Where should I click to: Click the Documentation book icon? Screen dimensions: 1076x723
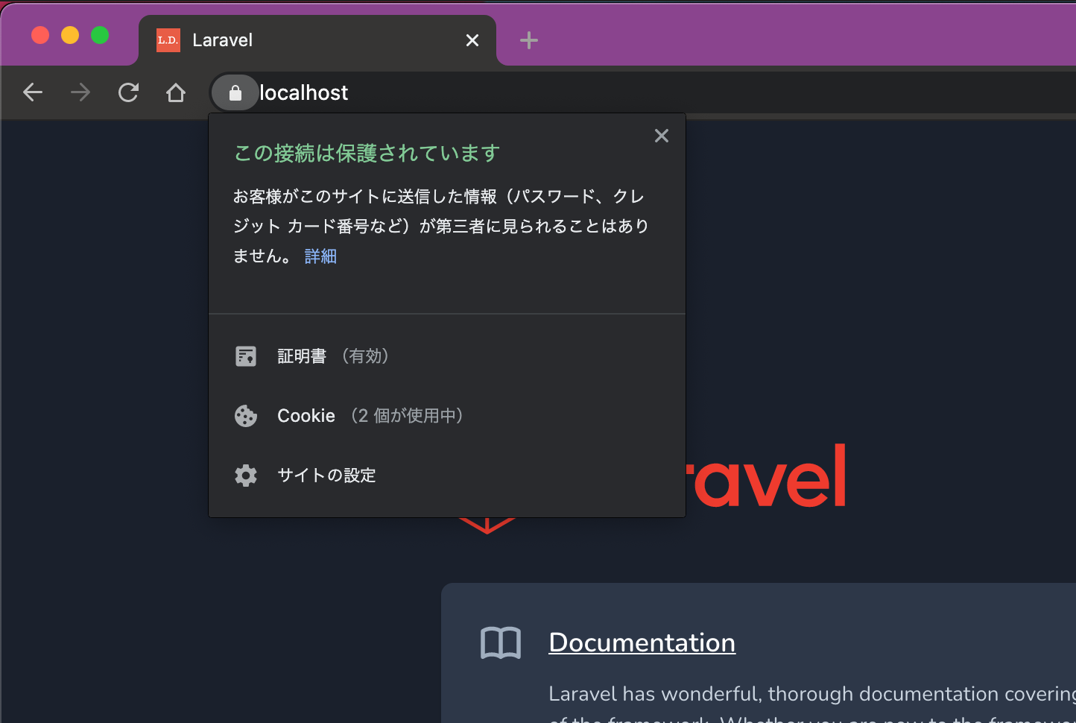tap(501, 643)
